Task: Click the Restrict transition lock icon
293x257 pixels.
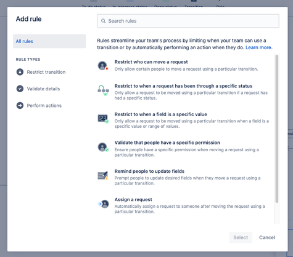Action: [20, 72]
